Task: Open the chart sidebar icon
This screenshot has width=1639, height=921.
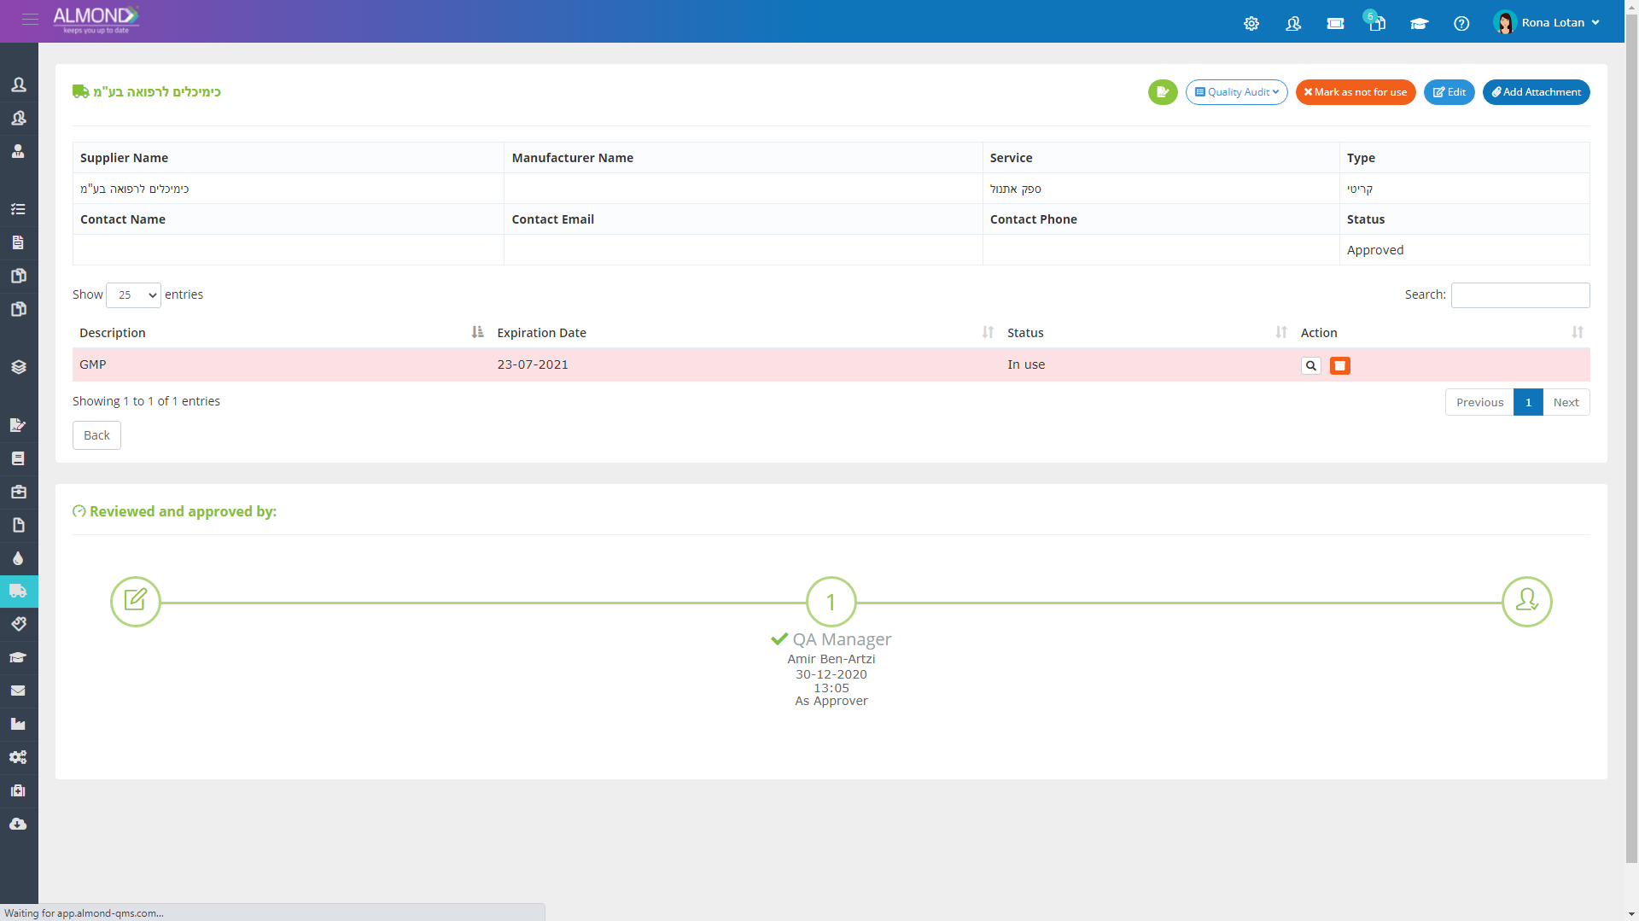Action: coord(18,724)
